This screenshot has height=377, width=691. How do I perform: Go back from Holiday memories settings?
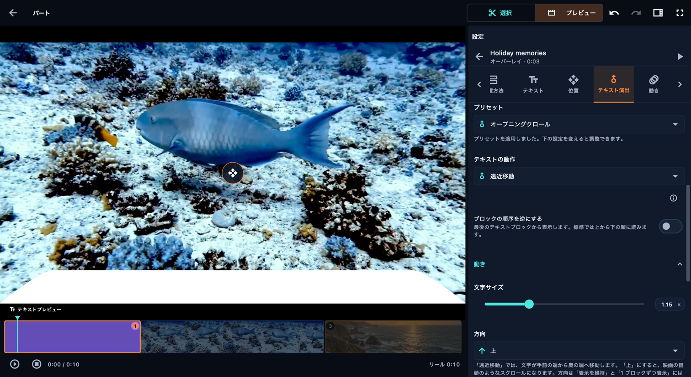click(x=479, y=57)
